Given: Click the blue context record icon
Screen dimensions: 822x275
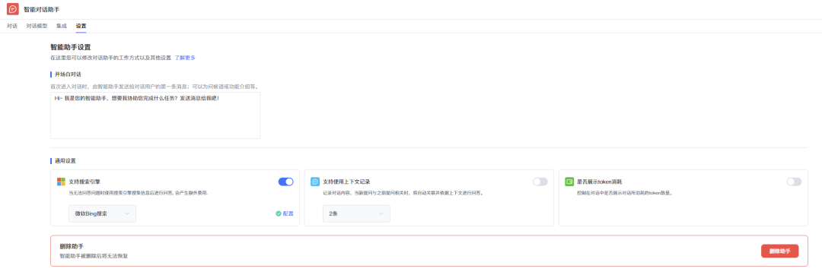Looking at the screenshot, I should pos(315,182).
